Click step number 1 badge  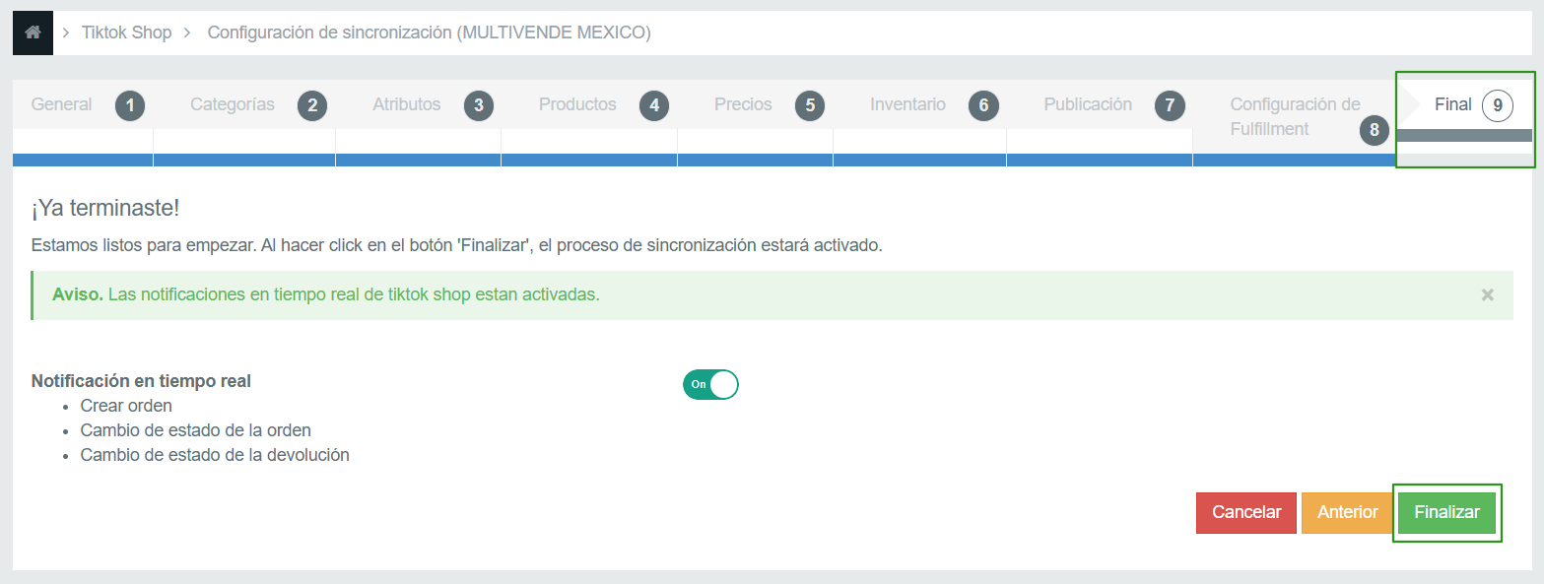[130, 105]
